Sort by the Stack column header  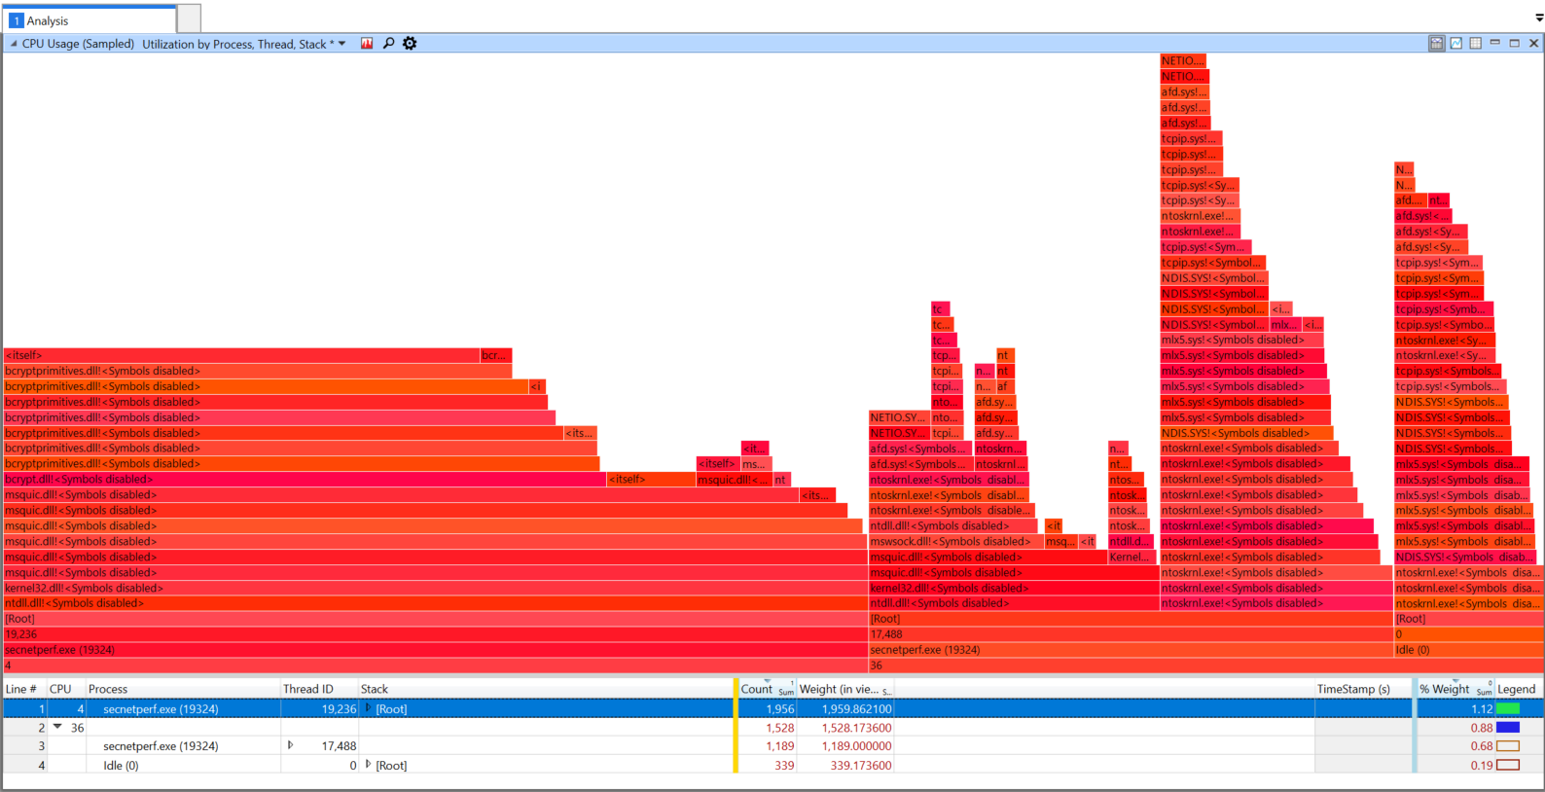(x=545, y=689)
